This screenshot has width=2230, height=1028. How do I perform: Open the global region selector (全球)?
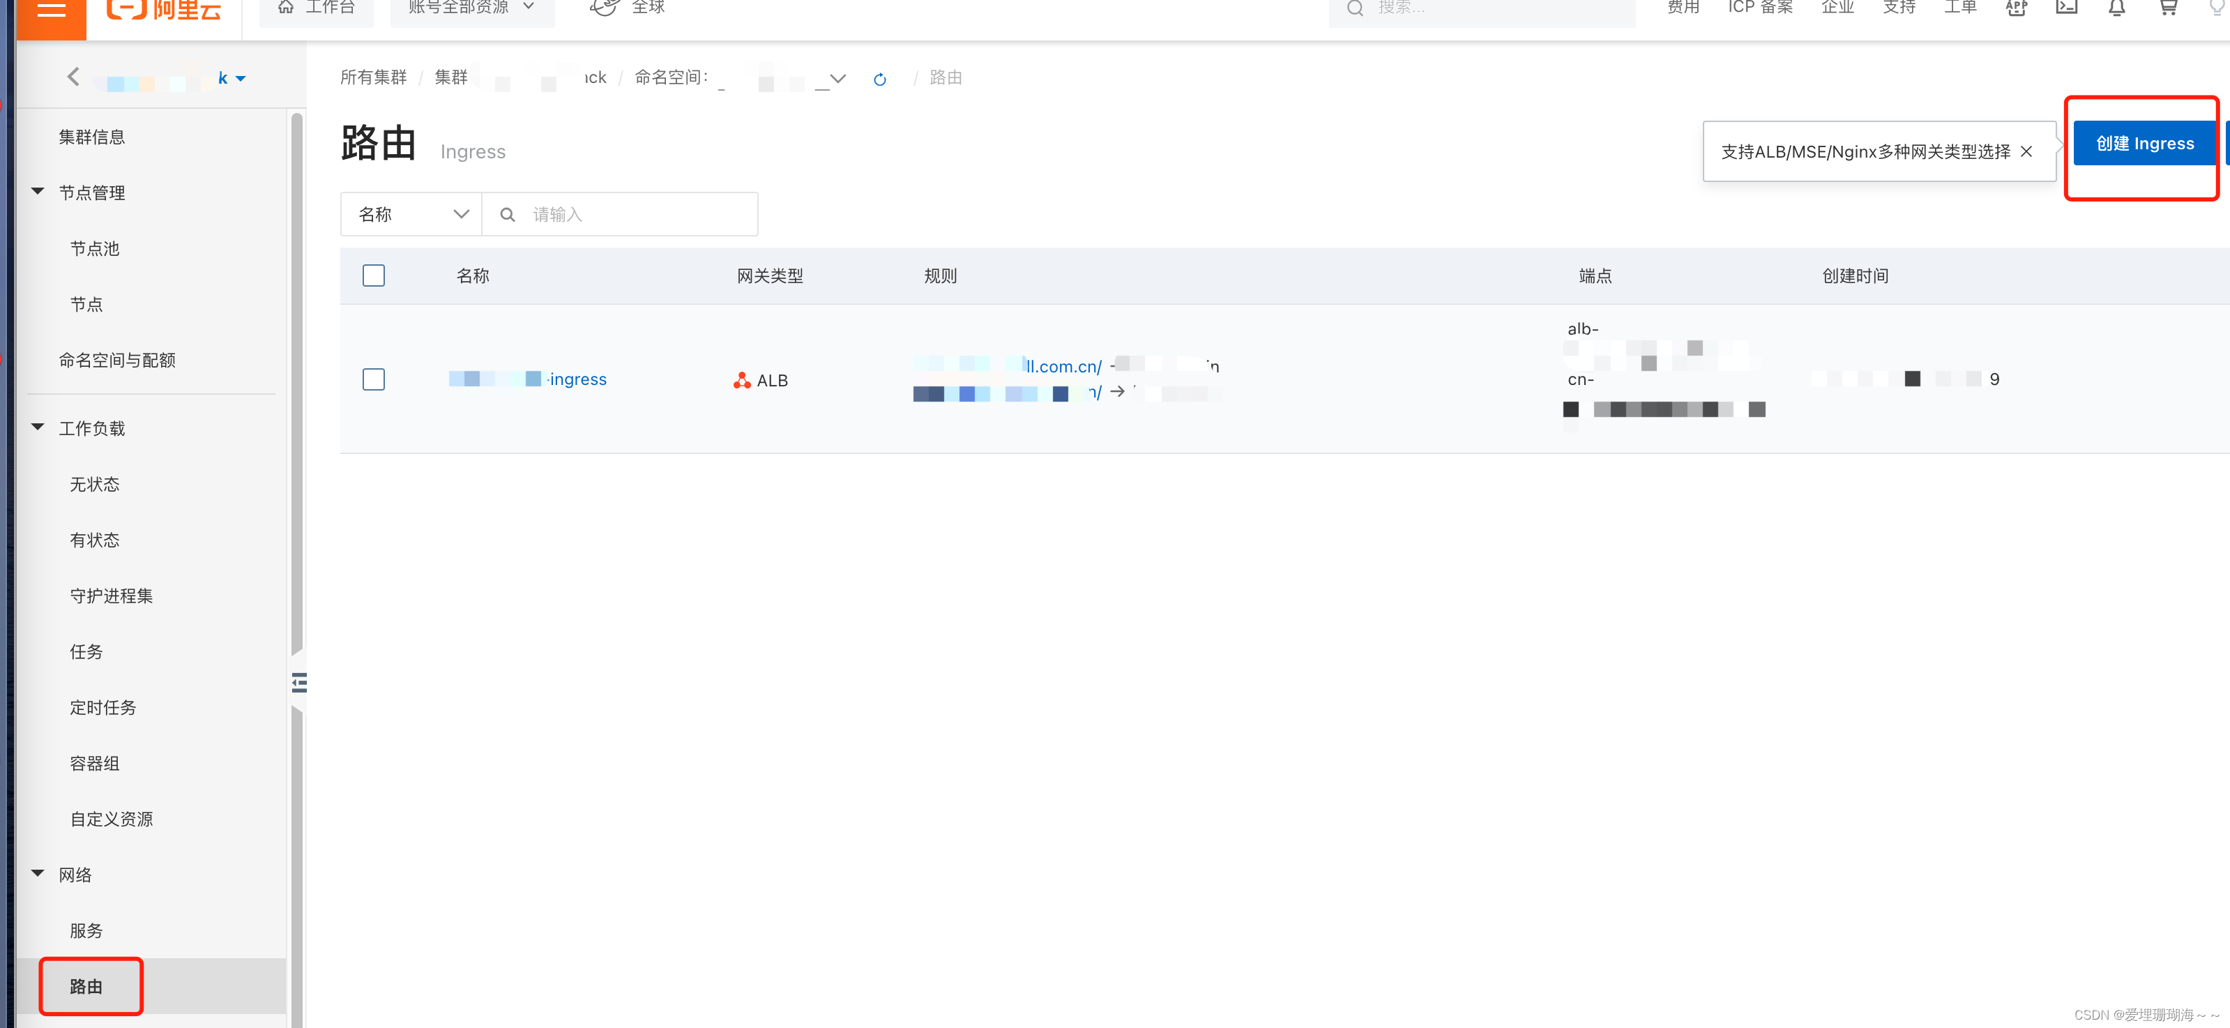point(627,8)
